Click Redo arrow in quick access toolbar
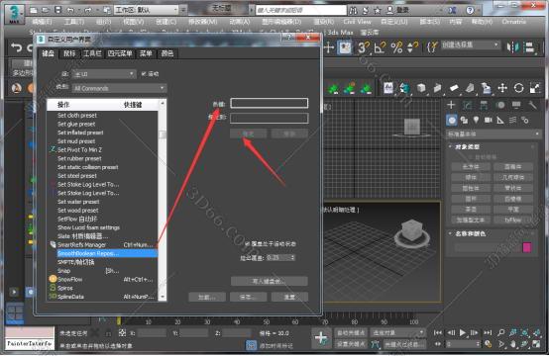Viewport: 549px width, 356px height. click(87, 10)
